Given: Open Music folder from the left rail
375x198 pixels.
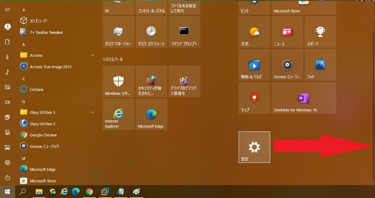Looking at the screenshot, I should pos(8,72).
